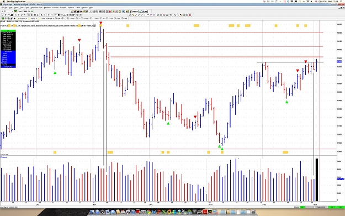This screenshot has height=216, width=345.
Task: Open the Help menu
Action: [x=91, y=8]
